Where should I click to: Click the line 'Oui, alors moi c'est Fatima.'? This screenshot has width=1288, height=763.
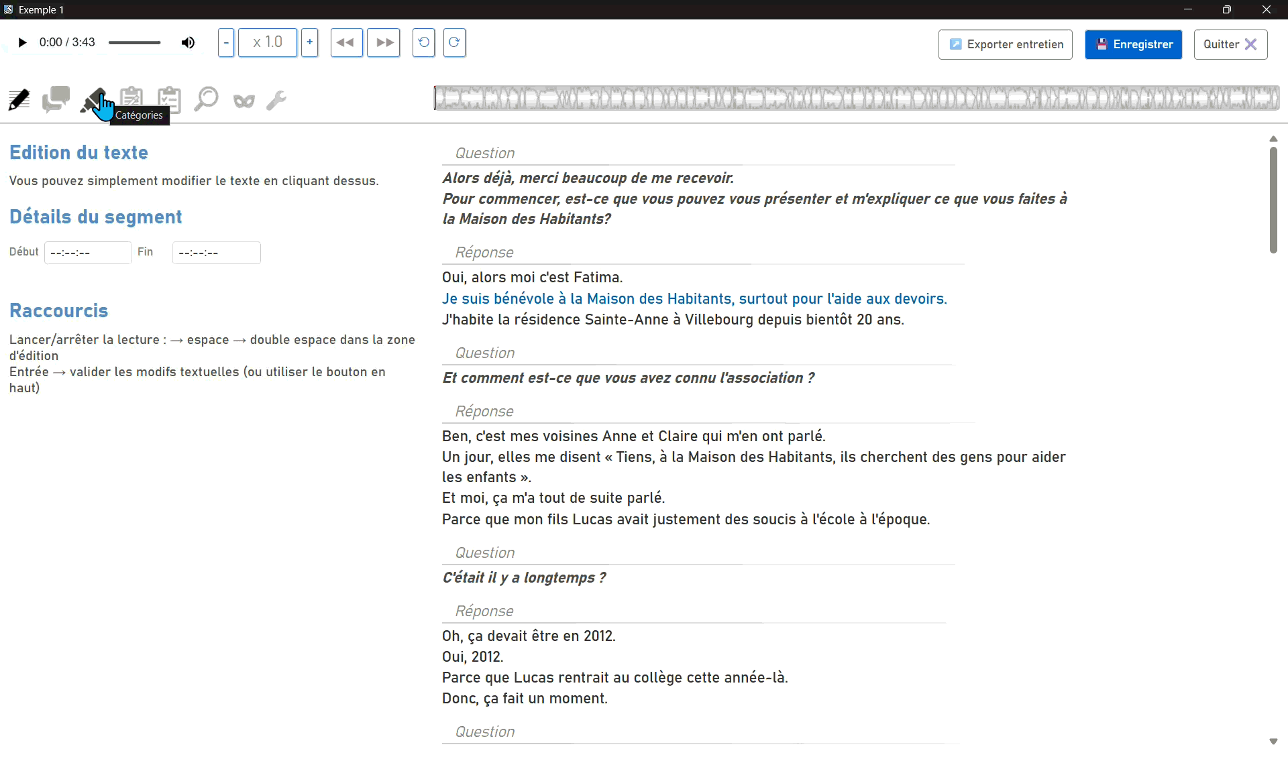pos(533,278)
